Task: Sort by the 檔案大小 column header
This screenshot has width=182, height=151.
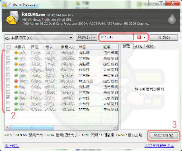Action: coord(68,47)
